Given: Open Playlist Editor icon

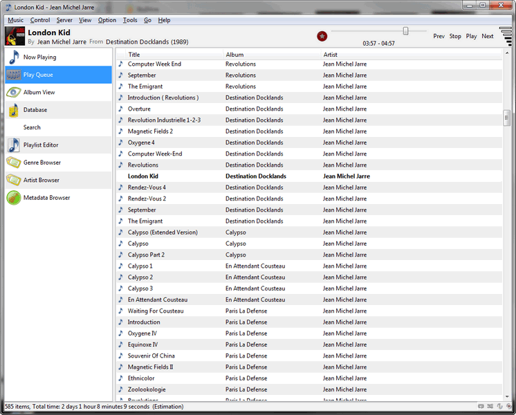Looking at the screenshot, I should 14,145.
